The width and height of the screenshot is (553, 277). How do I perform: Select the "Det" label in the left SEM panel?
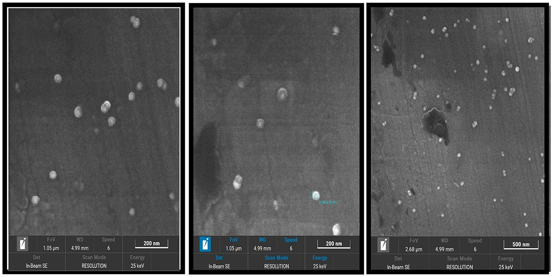[x=37, y=257]
